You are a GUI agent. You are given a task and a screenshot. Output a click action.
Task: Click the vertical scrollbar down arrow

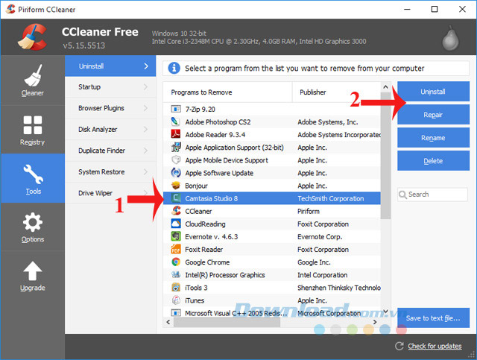pyautogui.click(x=385, y=312)
